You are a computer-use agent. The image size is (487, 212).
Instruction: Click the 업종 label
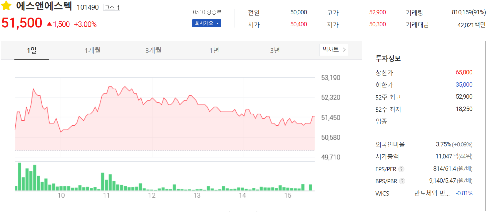tap(381, 121)
